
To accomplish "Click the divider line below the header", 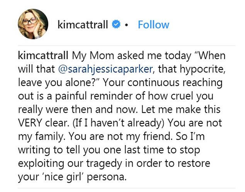I will tap(127, 46).
